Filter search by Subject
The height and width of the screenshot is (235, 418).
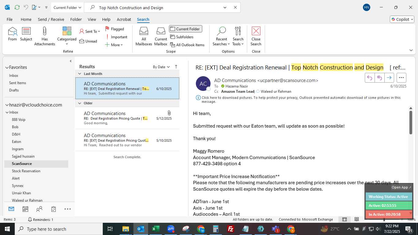coord(26,34)
